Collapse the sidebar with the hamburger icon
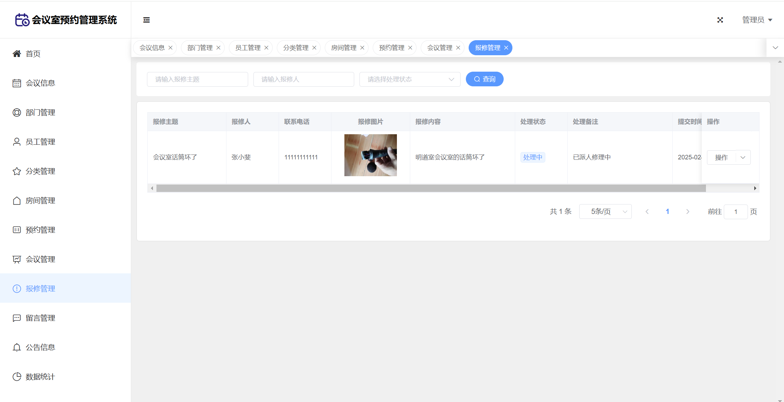The image size is (784, 402). (146, 20)
